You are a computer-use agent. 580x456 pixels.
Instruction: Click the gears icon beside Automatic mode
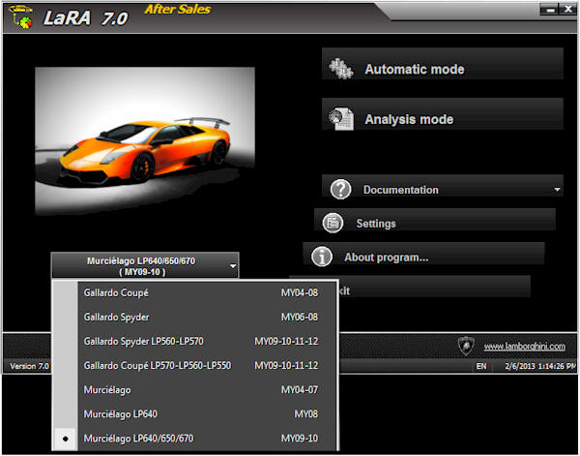pos(341,69)
